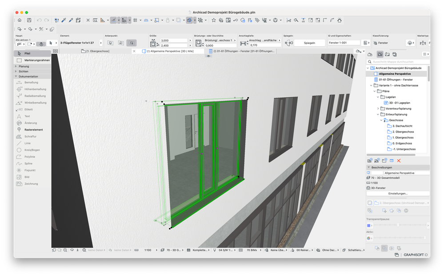Click the favorites star icon
The image size is (444, 276).
pyautogui.click(x=213, y=20)
